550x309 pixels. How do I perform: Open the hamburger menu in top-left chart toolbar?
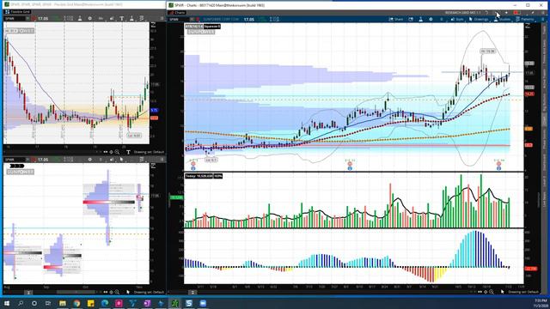162,18
